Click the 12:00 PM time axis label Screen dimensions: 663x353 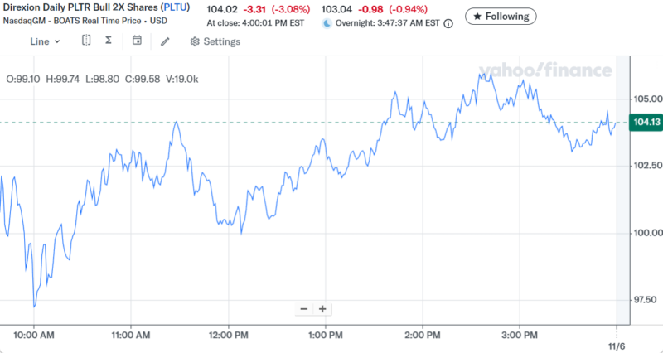[228, 336]
